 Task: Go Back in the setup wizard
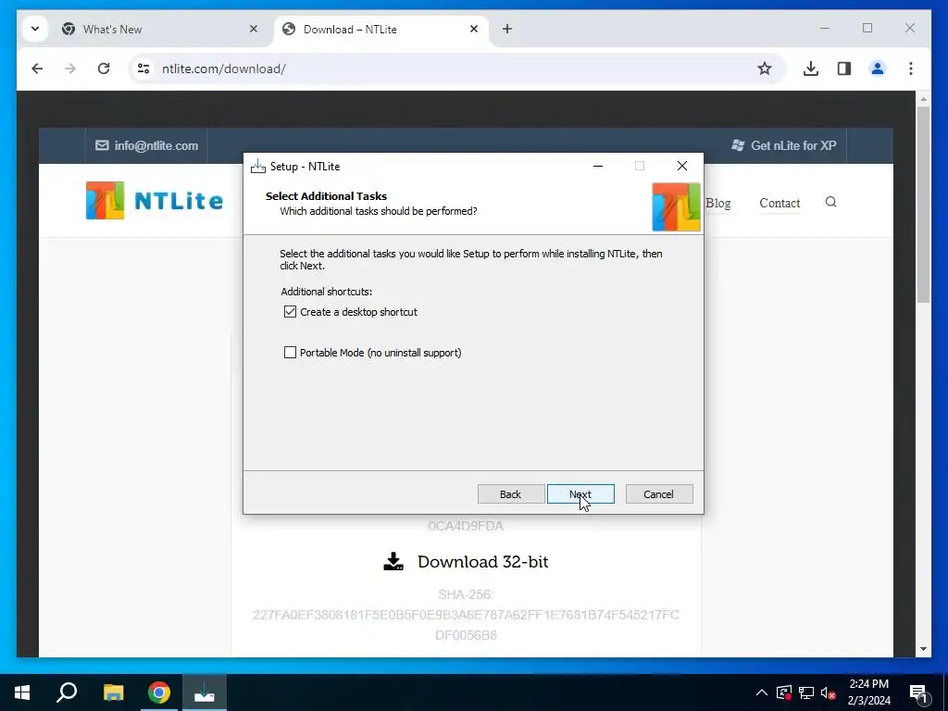[511, 494]
